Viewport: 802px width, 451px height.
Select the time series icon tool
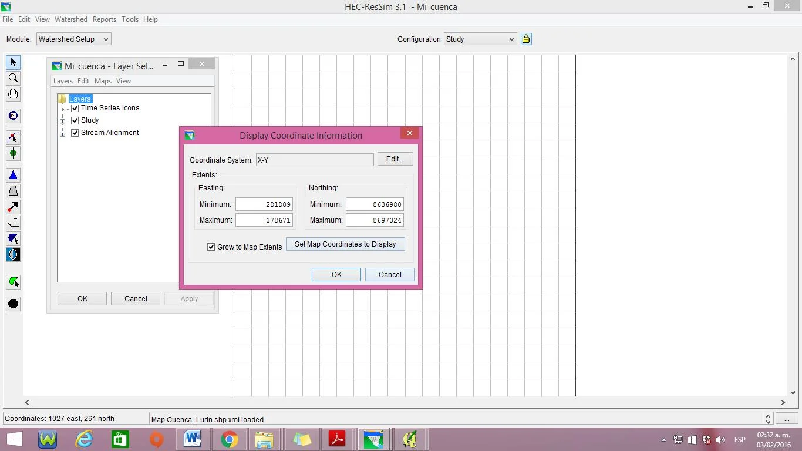point(13,116)
